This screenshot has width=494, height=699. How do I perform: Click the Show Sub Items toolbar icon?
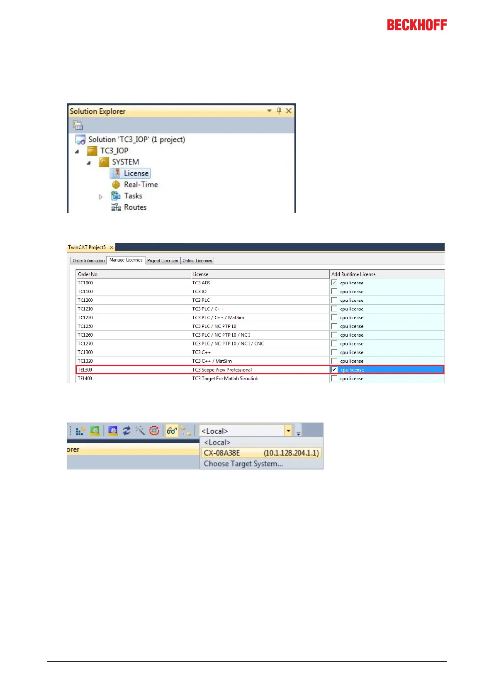pos(186,431)
